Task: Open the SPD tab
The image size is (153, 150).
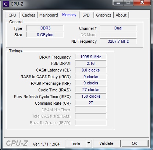Action: (x=86, y=15)
